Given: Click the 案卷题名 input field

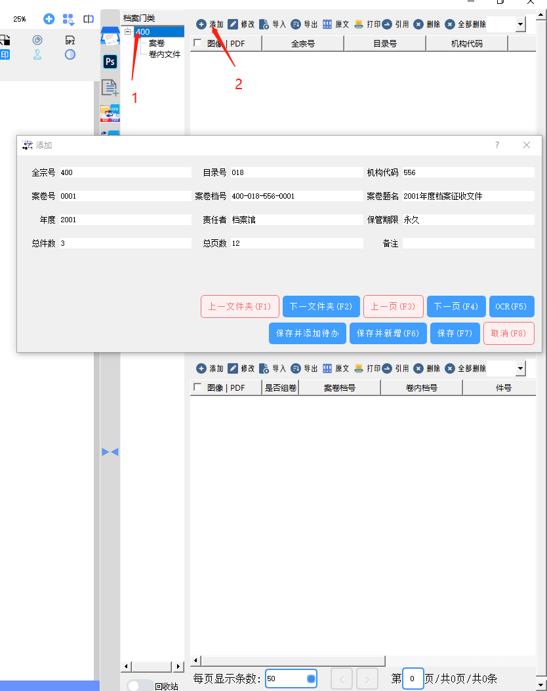Looking at the screenshot, I should pyautogui.click(x=468, y=196).
